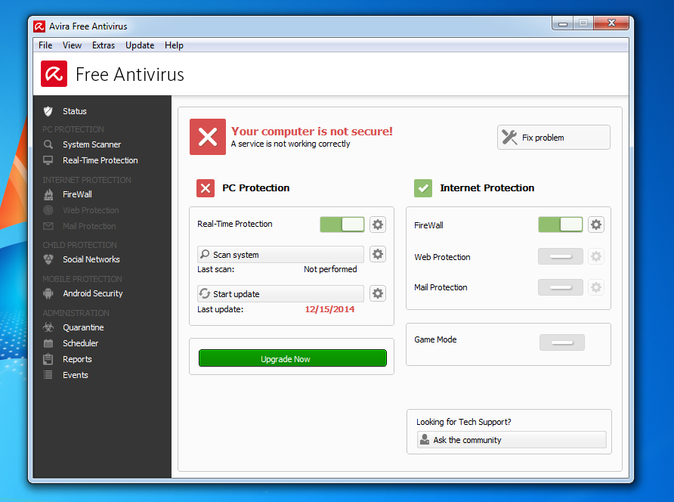Viewport: 674px width, 502px height.
Task: Click the FireWall flame icon in sidebar
Action: (x=48, y=194)
